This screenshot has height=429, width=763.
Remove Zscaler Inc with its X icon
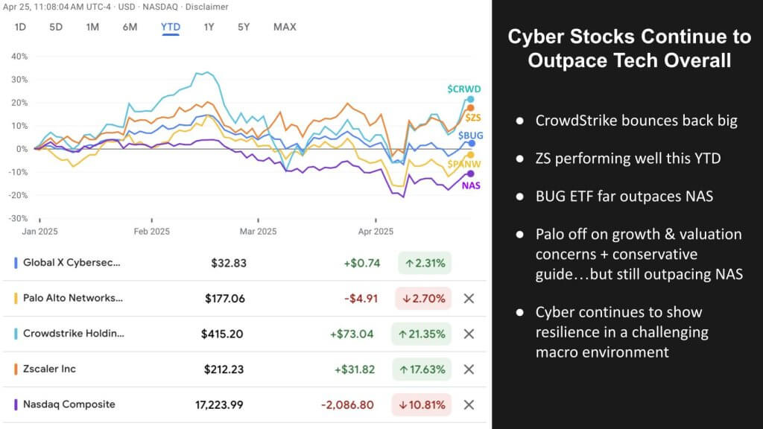pyautogui.click(x=469, y=369)
